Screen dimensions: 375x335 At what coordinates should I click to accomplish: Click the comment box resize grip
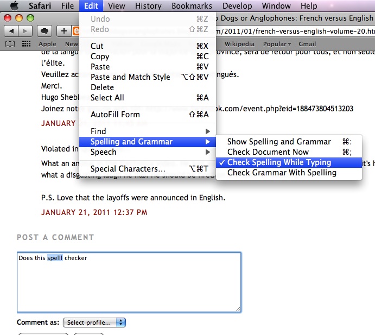click(x=238, y=309)
